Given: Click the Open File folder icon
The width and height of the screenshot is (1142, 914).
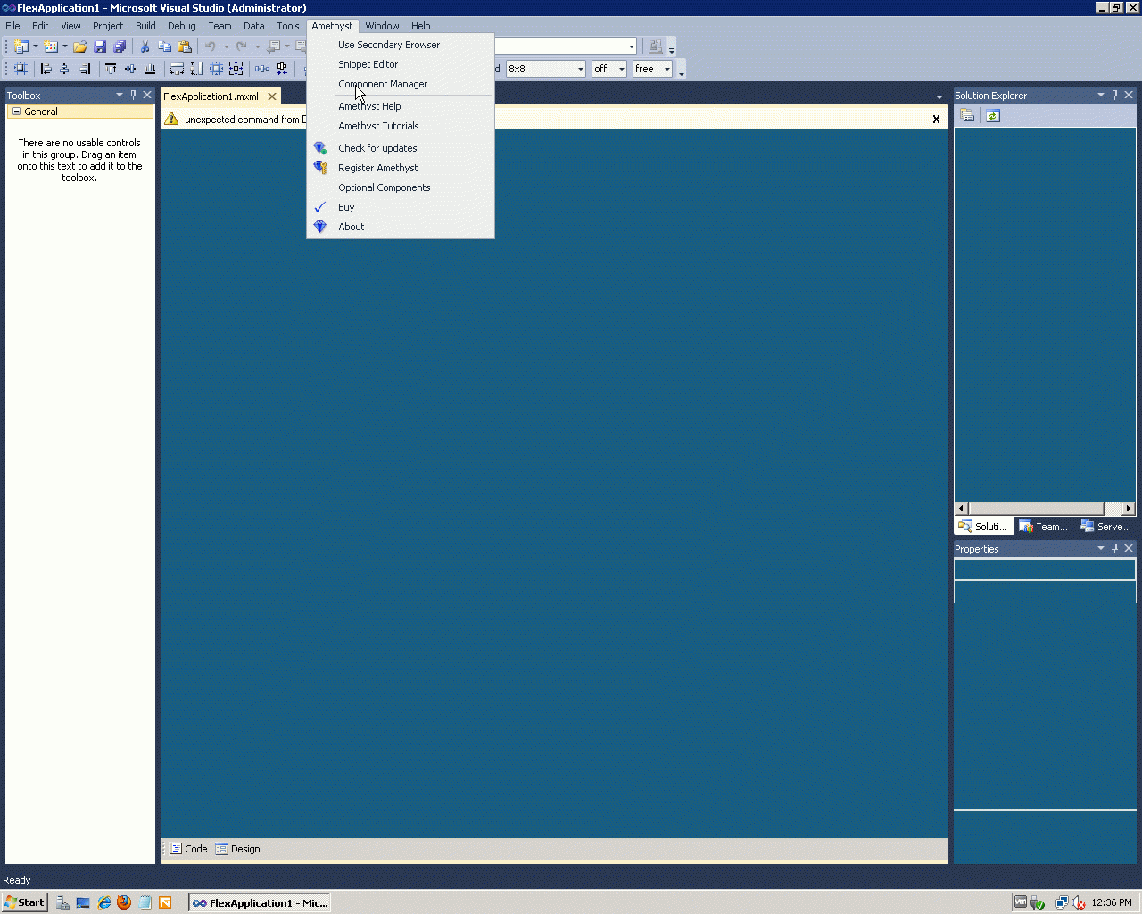Looking at the screenshot, I should (80, 46).
